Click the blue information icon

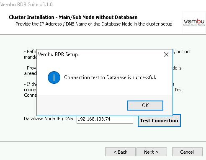pyautogui.click(x=54, y=77)
